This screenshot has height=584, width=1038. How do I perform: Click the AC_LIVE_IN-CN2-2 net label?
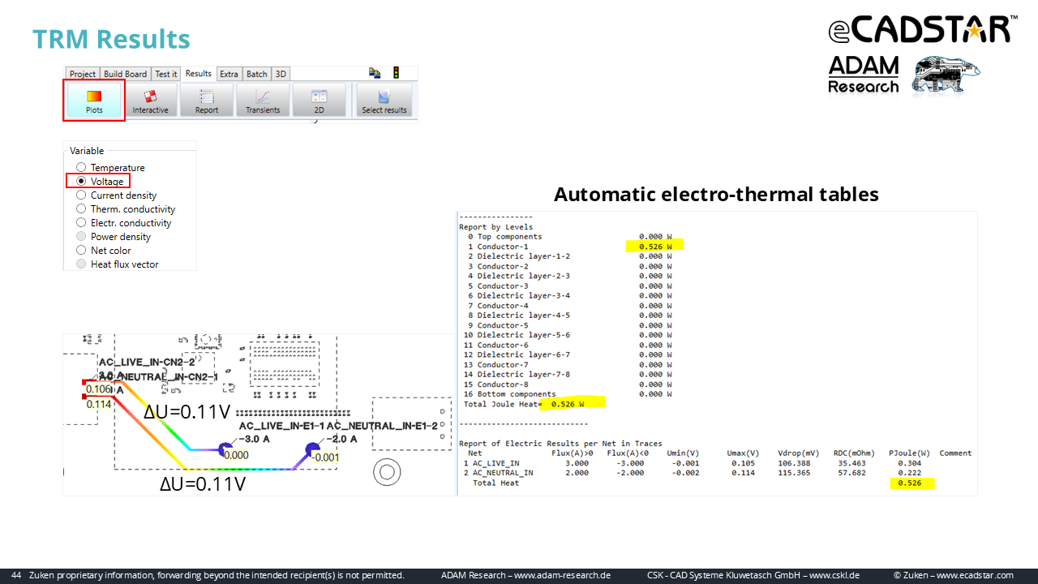[x=147, y=363]
